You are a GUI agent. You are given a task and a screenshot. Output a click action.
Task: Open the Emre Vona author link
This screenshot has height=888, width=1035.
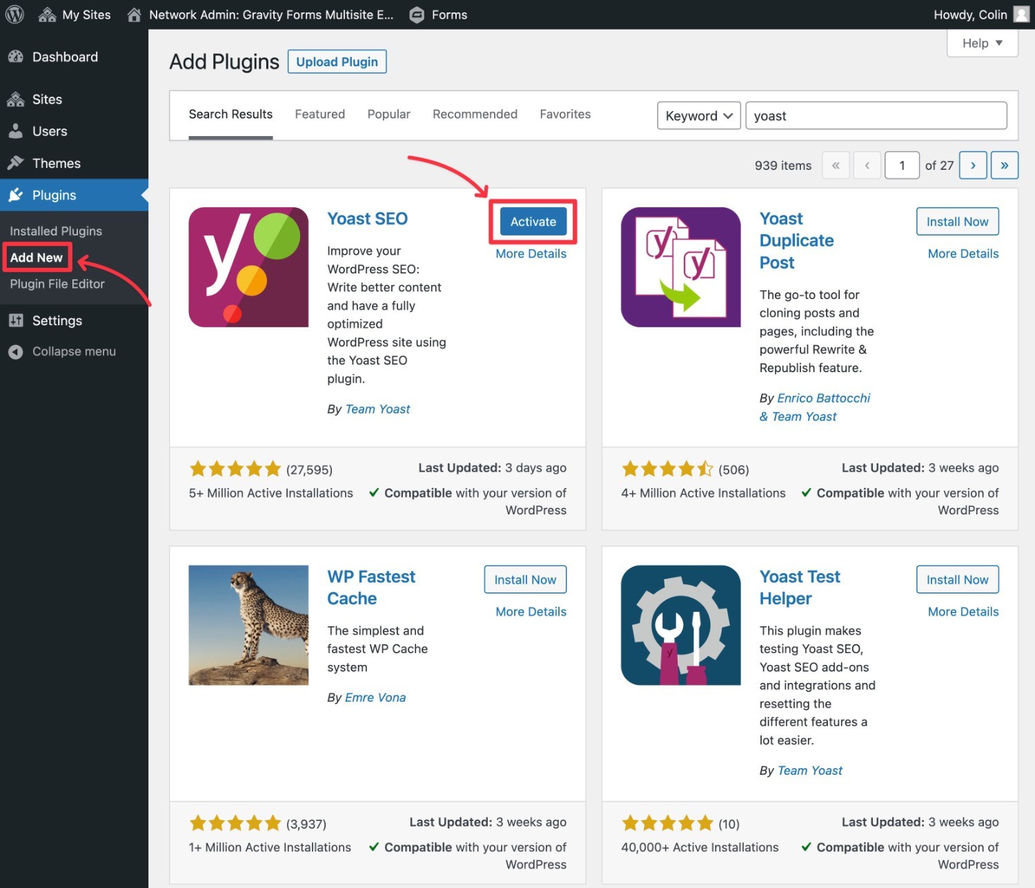375,697
